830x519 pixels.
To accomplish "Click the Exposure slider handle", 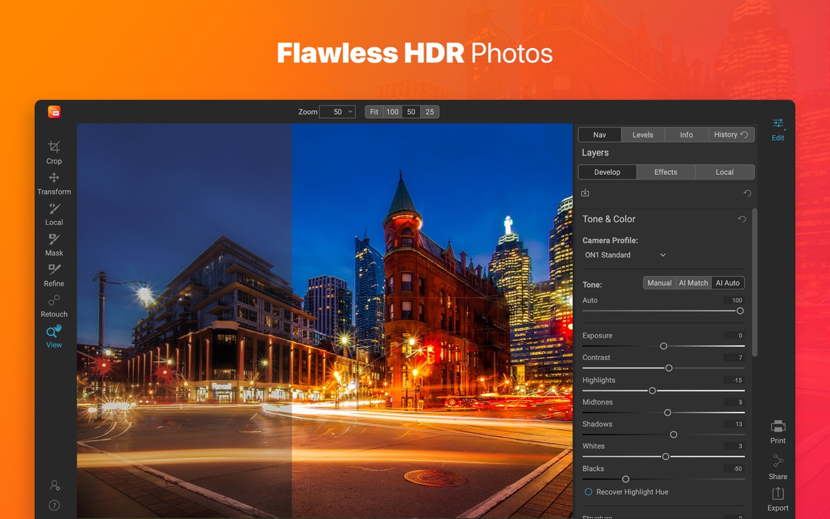I will click(663, 346).
